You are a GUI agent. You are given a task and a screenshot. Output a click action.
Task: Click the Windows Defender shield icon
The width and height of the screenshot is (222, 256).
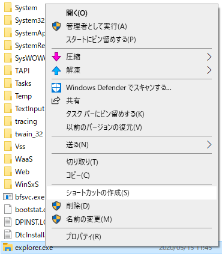[x=56, y=88]
